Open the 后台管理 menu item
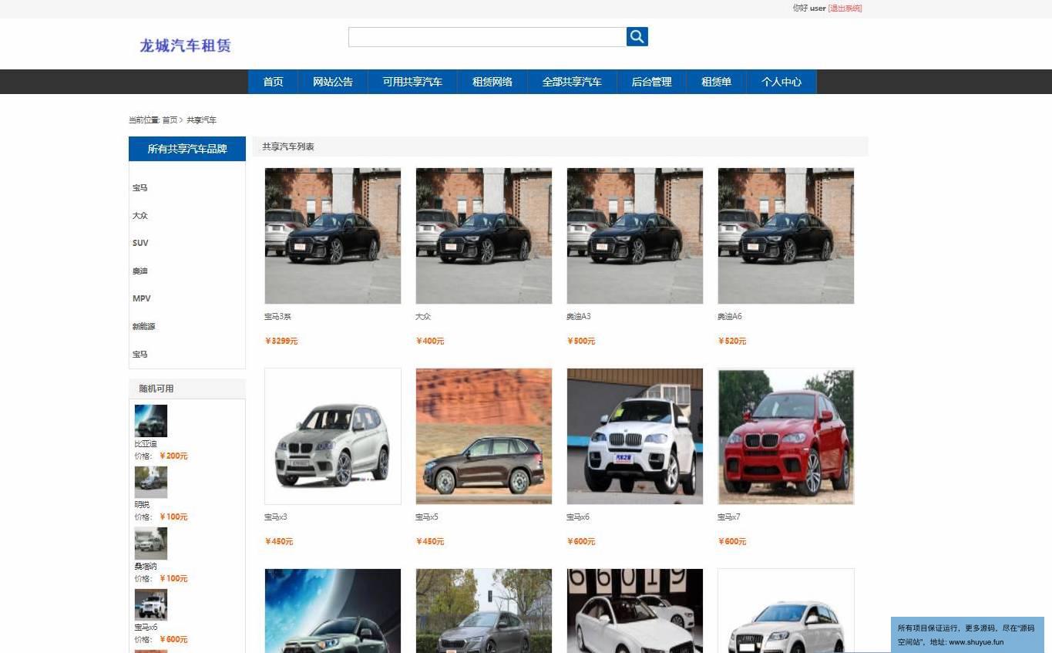This screenshot has width=1052, height=653. pyautogui.click(x=651, y=82)
